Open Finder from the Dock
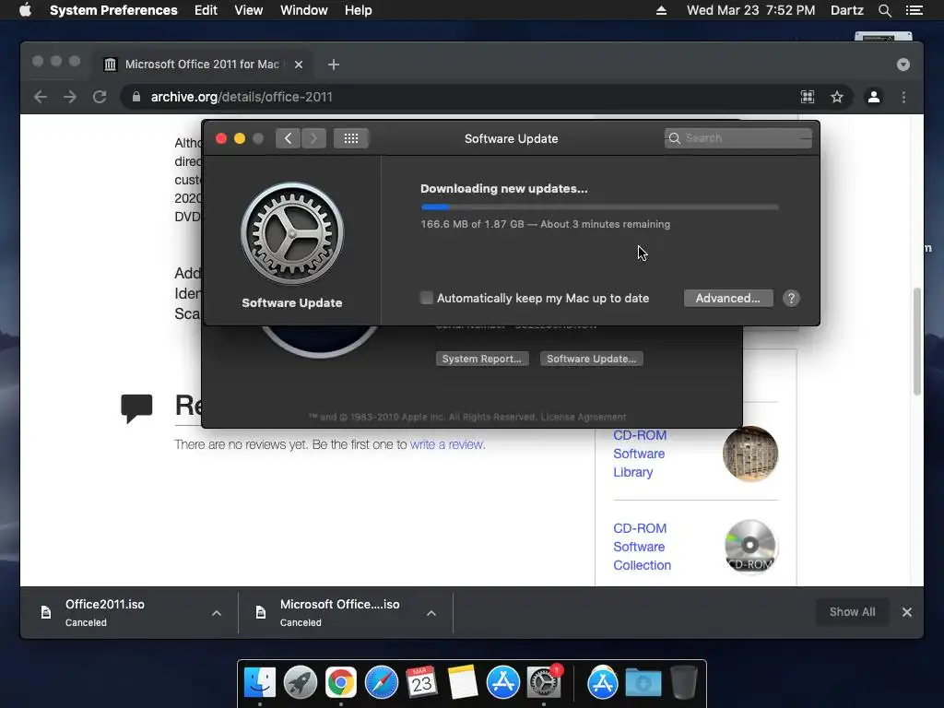The height and width of the screenshot is (708, 944). tap(260, 683)
